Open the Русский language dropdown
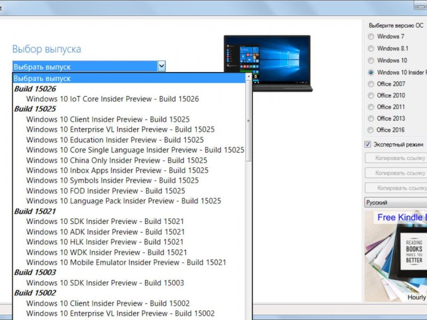The image size is (427, 320). coord(396,203)
